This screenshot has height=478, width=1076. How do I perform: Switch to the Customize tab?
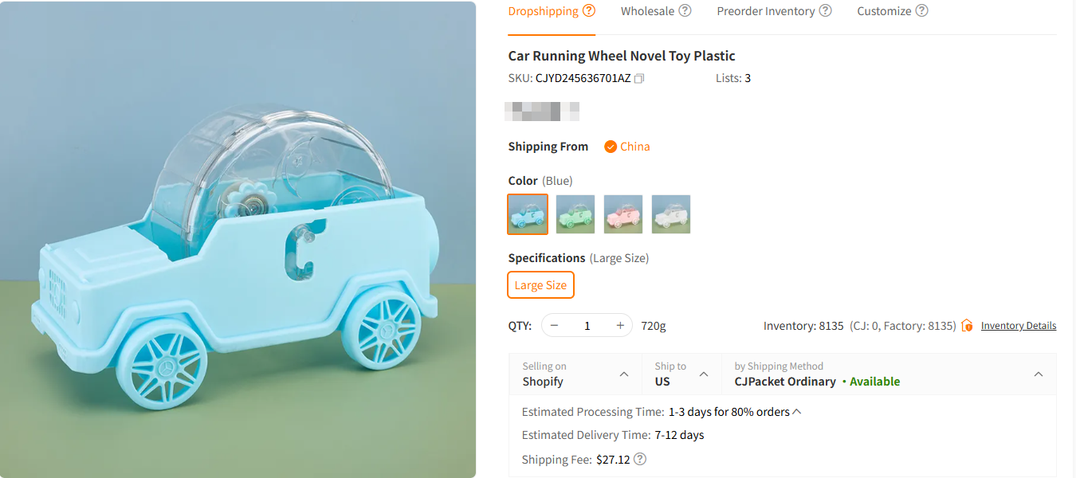883,10
